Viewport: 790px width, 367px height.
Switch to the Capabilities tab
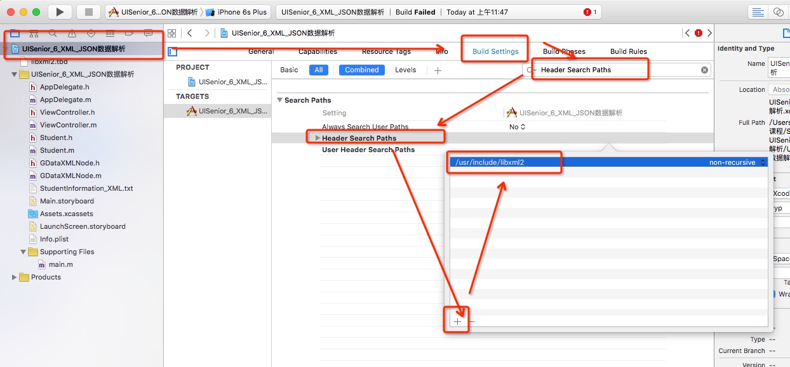tap(318, 51)
